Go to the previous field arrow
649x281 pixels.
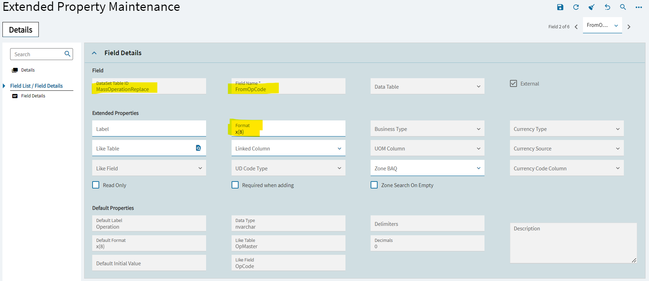coord(576,27)
